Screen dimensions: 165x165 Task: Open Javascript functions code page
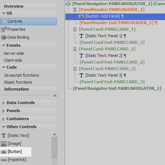coord(21,75)
